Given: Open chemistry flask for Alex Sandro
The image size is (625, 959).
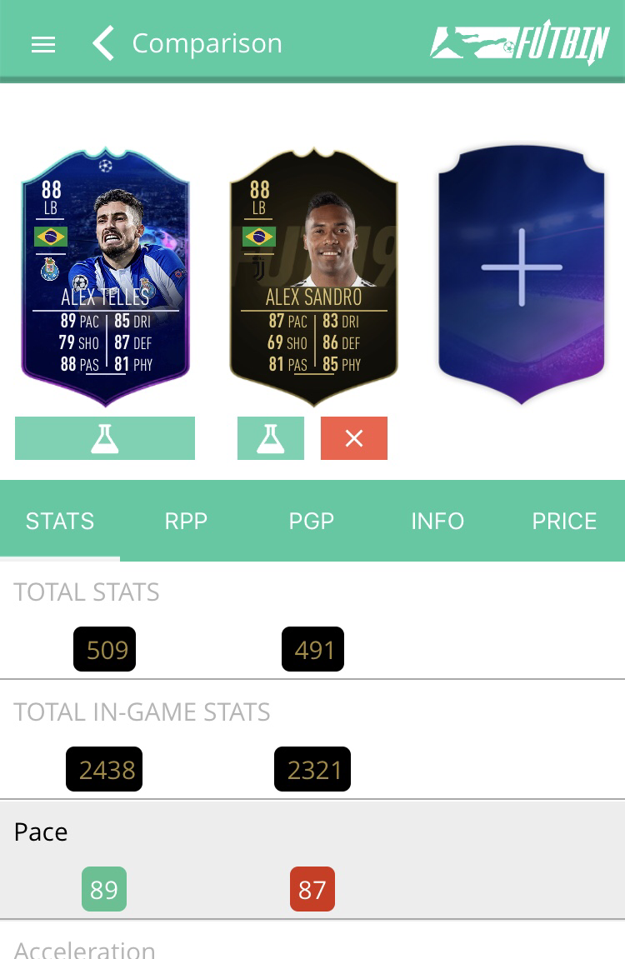Looking at the screenshot, I should click(270, 438).
